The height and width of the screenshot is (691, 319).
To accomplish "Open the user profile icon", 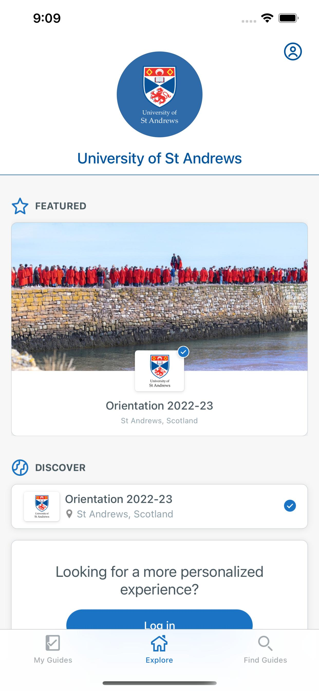I will pyautogui.click(x=293, y=51).
